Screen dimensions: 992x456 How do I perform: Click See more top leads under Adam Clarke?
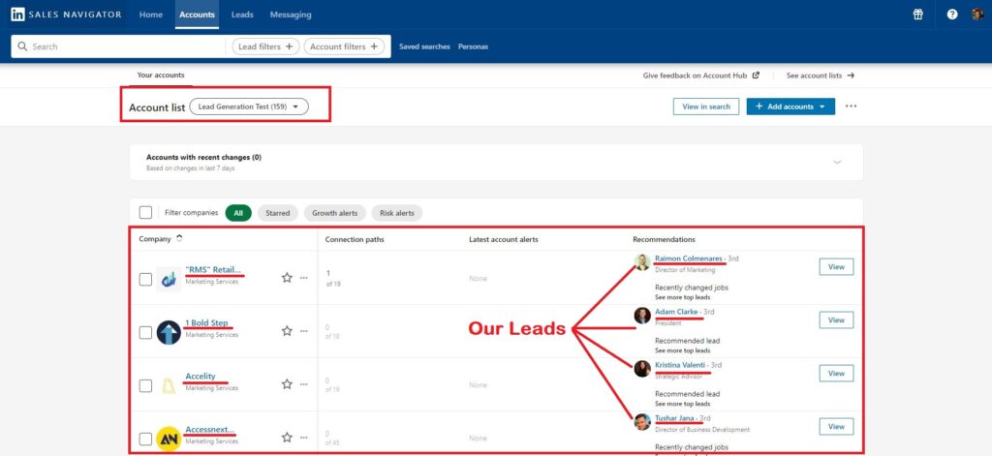682,350
